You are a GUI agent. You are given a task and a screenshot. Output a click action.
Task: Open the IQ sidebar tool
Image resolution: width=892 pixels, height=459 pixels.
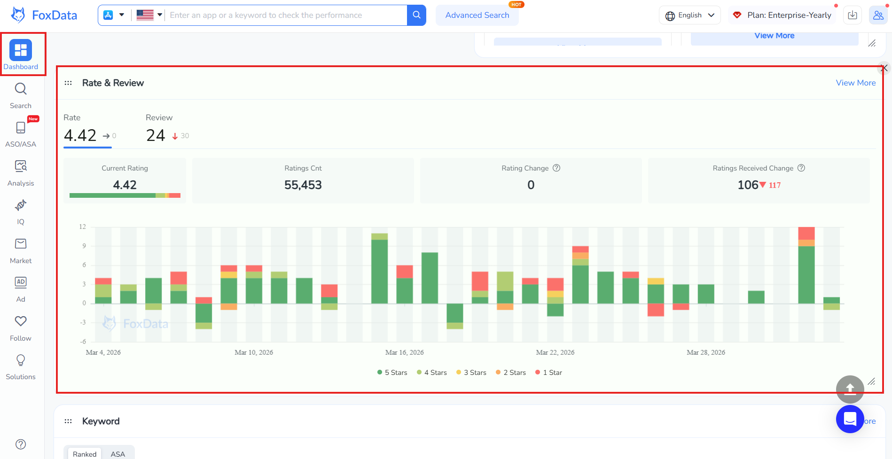21,205
